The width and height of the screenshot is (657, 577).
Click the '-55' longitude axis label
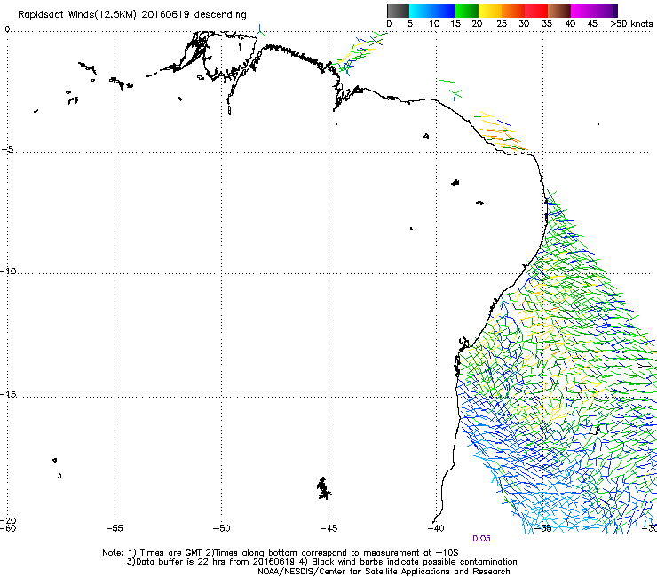pos(115,528)
